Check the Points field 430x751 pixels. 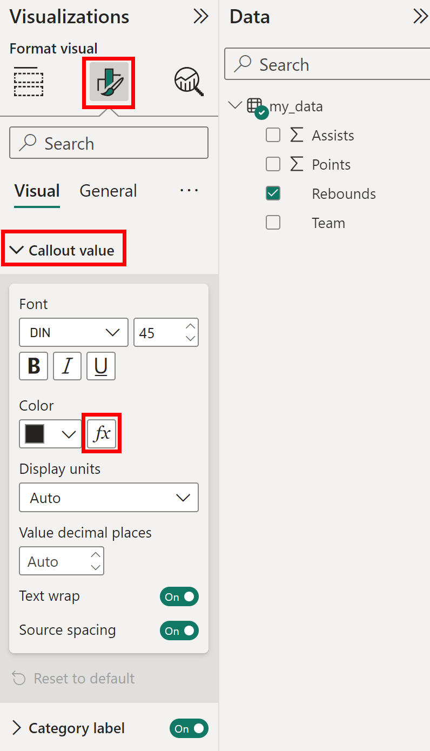click(273, 164)
